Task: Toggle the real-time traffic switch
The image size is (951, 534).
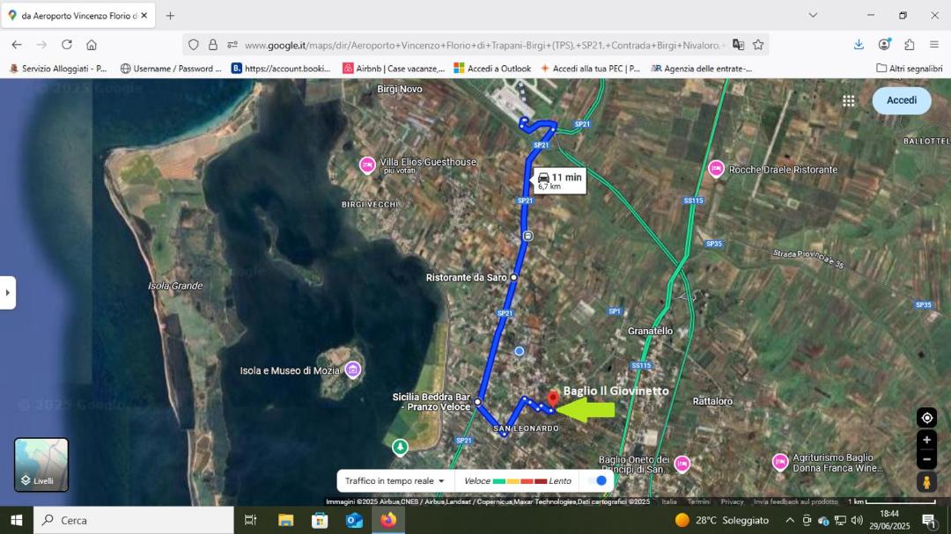Action: (598, 481)
